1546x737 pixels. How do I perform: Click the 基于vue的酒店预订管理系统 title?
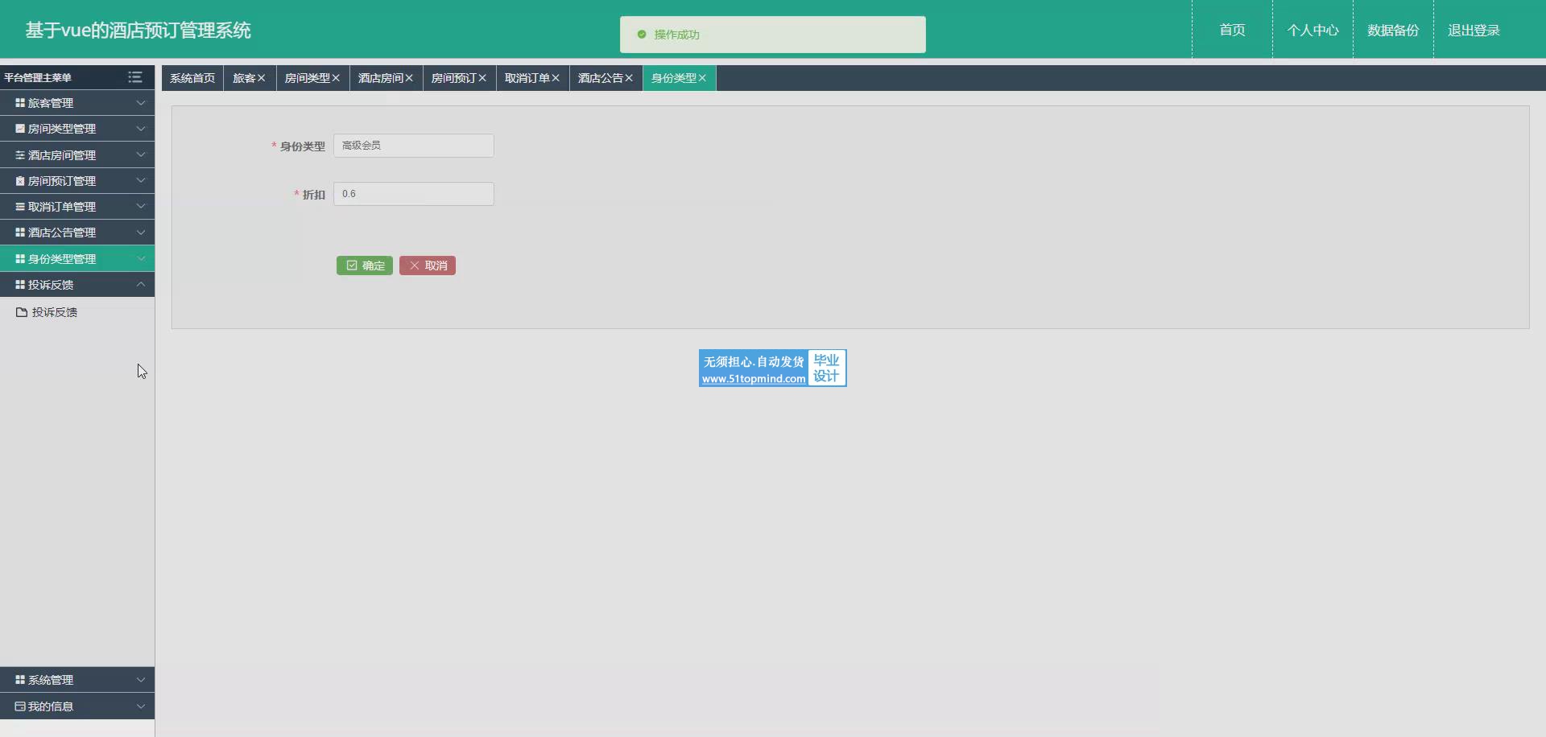click(138, 31)
